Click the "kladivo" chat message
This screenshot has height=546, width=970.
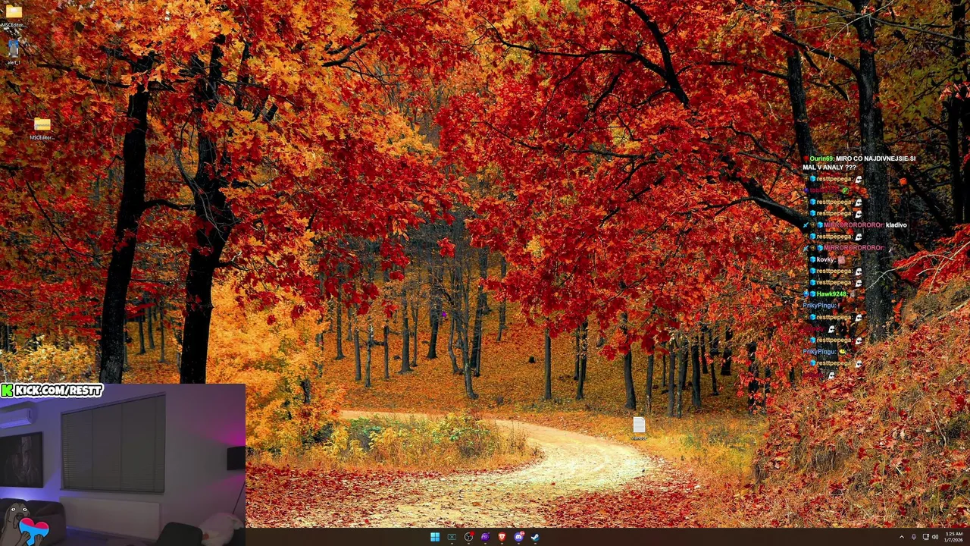click(x=896, y=225)
